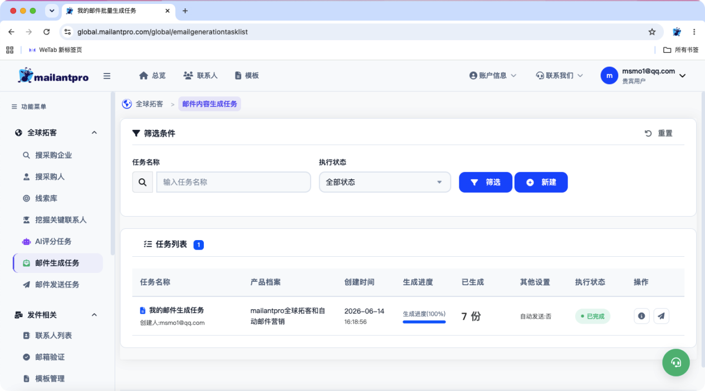
Task: Click 邮件内容生成任务 breadcrumb chip
Action: pyautogui.click(x=209, y=104)
